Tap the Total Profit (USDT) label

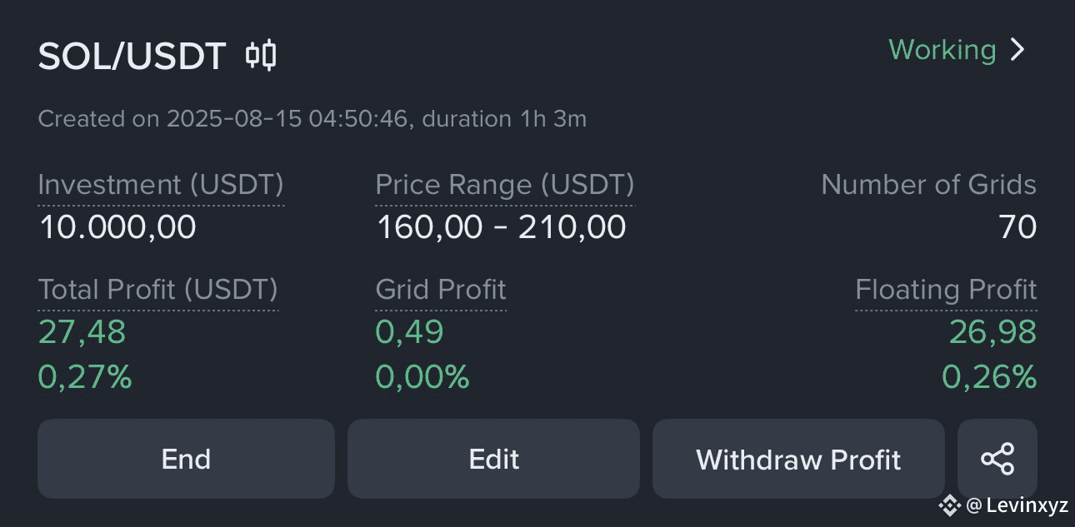tap(158, 290)
